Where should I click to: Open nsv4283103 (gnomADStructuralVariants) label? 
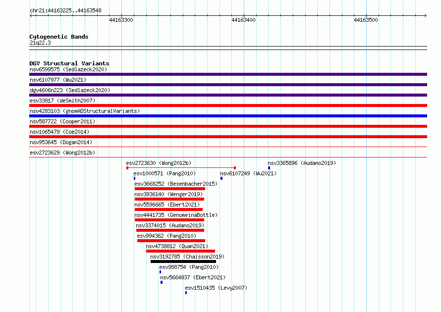tap(85, 111)
